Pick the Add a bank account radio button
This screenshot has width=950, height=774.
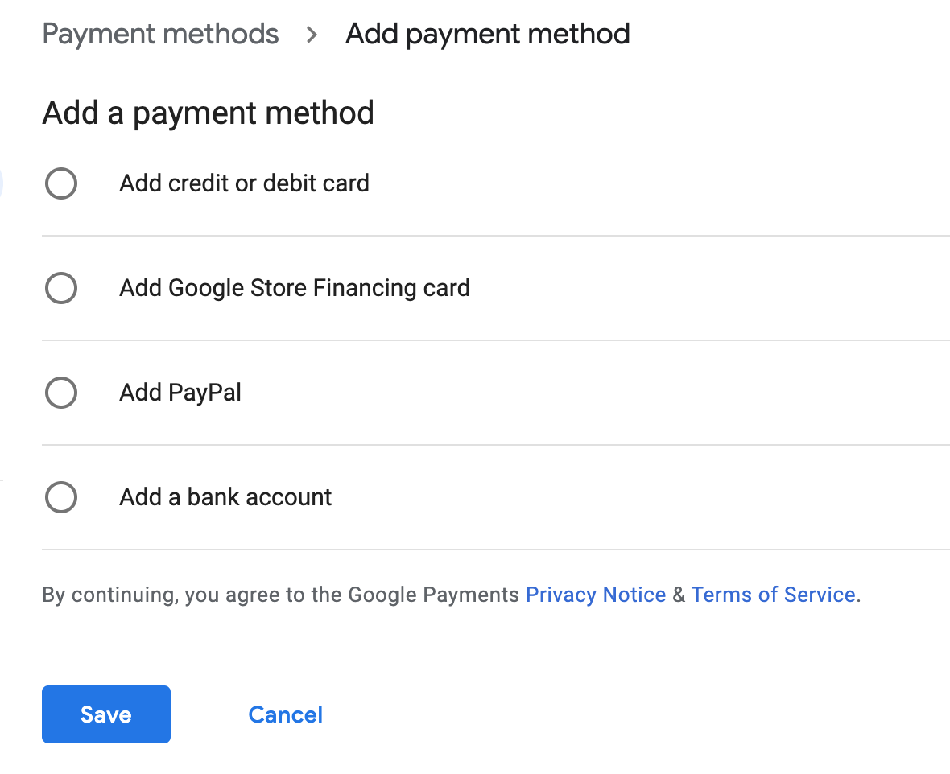[61, 497]
